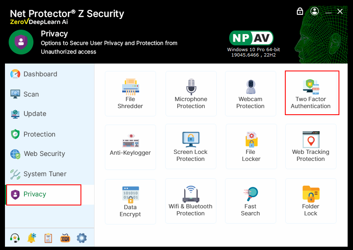Open the Anti-Keylogger feature

pyautogui.click(x=130, y=147)
